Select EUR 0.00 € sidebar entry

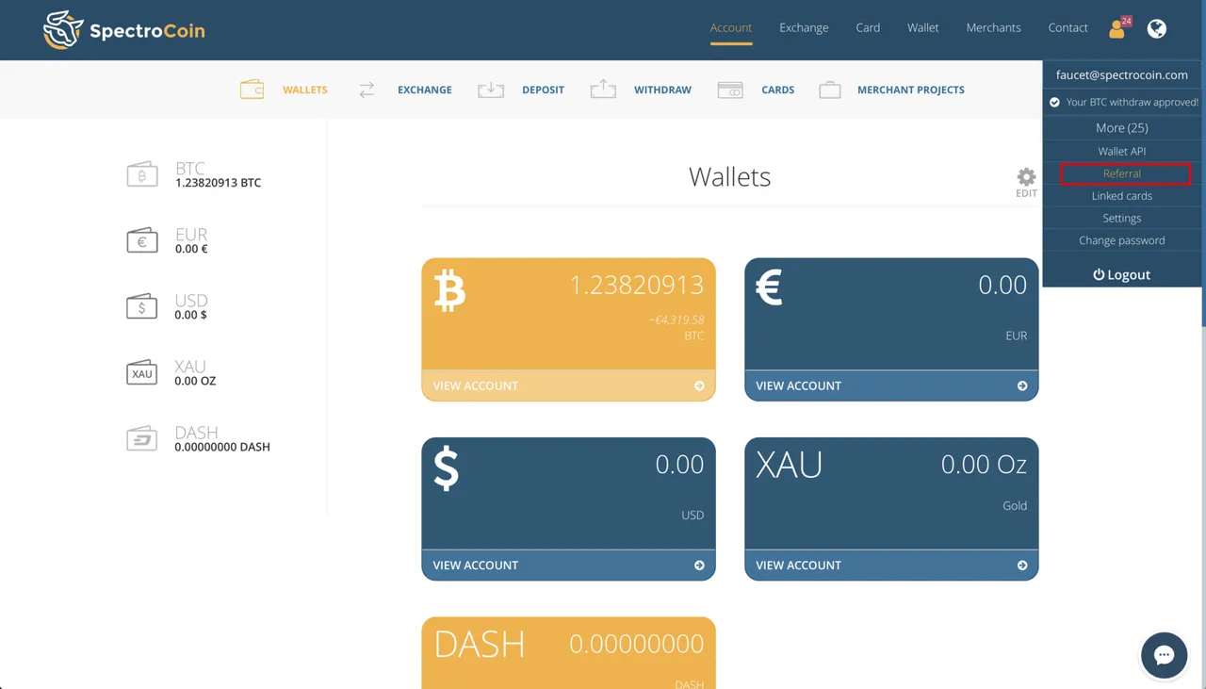click(168, 240)
